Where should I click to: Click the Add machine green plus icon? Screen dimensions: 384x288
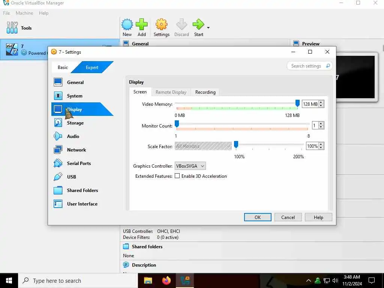pyautogui.click(x=141, y=24)
